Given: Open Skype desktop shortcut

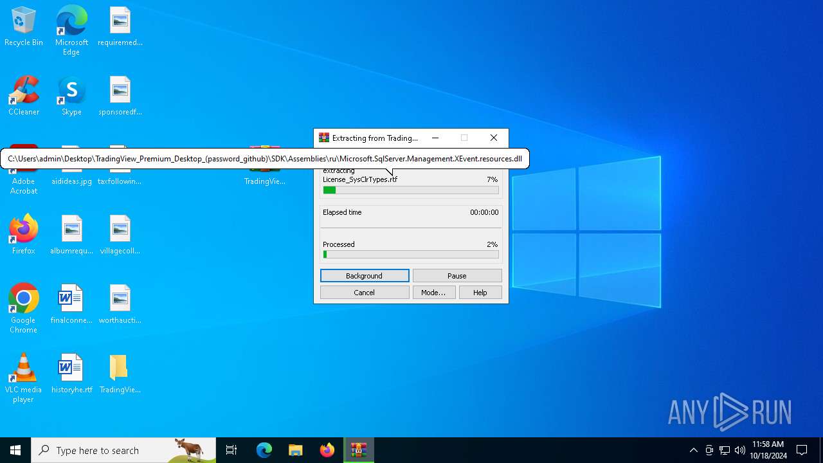Looking at the screenshot, I should click(x=71, y=96).
